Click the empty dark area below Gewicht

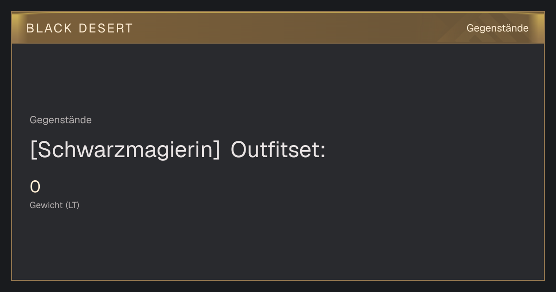click(278, 246)
